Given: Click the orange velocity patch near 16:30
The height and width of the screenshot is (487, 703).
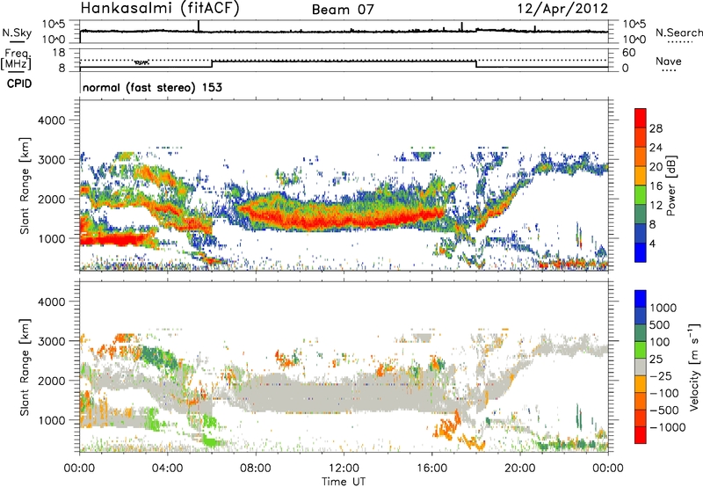Looking at the screenshot, I should [447, 425].
